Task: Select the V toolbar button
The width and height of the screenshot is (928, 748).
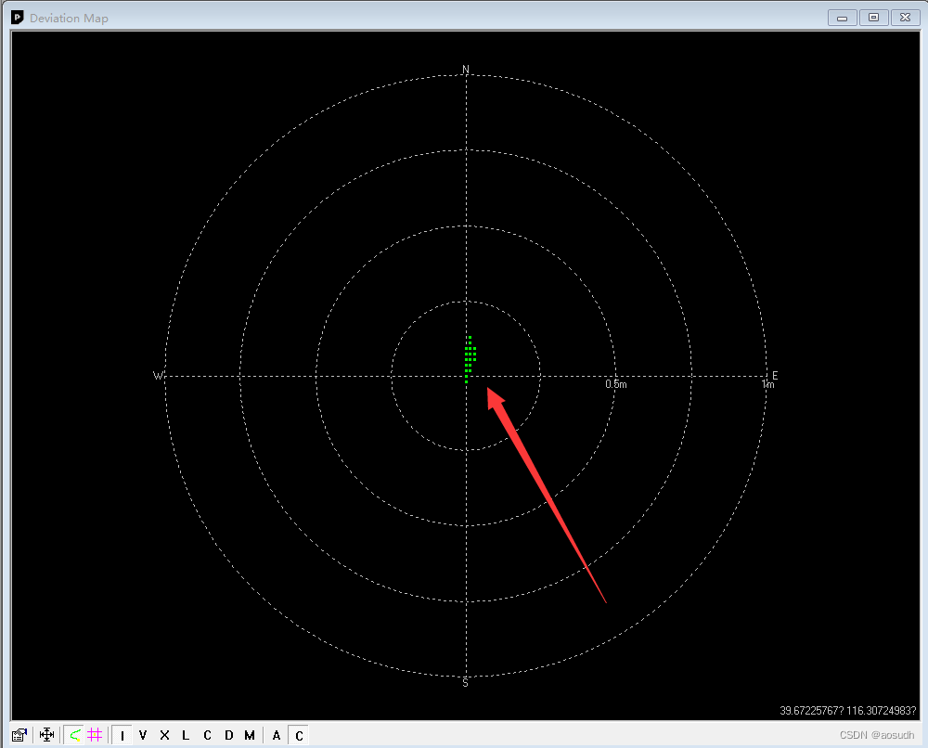Action: click(x=143, y=735)
